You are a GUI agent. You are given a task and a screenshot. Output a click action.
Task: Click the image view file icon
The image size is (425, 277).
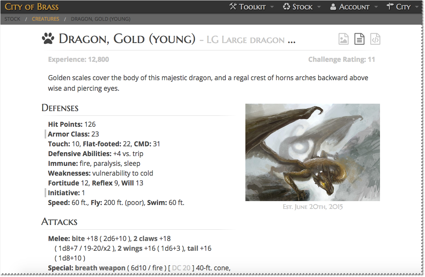(x=344, y=39)
